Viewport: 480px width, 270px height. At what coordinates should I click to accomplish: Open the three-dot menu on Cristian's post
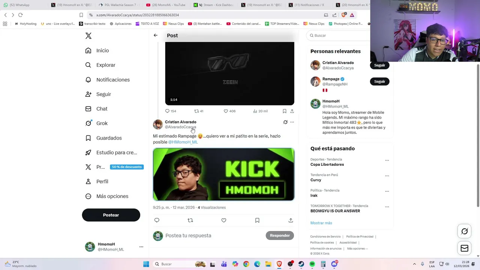[292, 122]
